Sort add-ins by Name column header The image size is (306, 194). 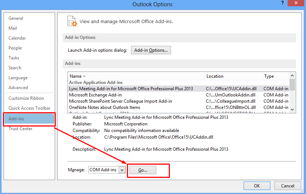pos(136,76)
